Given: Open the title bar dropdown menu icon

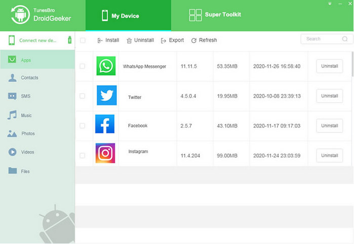Looking at the screenshot, I should pos(330,4).
